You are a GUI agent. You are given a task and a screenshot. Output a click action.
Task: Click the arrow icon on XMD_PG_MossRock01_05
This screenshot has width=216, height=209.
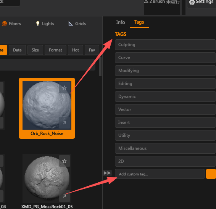64,196
